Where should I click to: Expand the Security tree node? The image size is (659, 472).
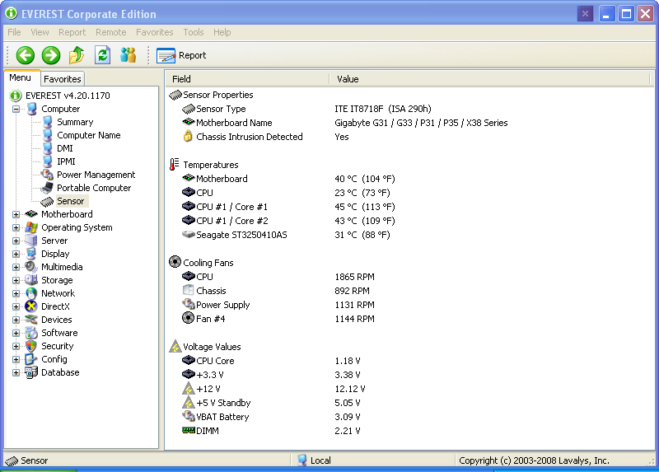(16, 346)
